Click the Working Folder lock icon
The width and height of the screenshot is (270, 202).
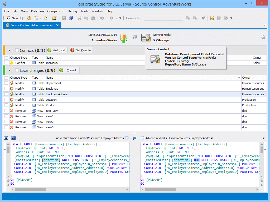click(x=146, y=38)
